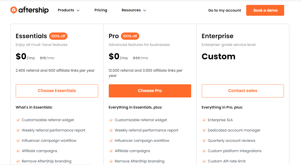Image resolution: width=302 pixels, height=165 pixels.
Task: Click the chevron arrow beside Products
Action: [78, 10]
